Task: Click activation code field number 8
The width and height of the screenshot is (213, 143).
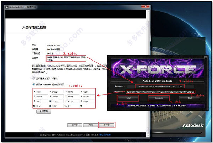Action: (x=89, y=96)
